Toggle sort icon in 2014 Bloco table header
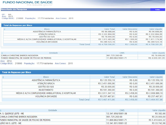166x125 pixels. (x=3, y=77)
